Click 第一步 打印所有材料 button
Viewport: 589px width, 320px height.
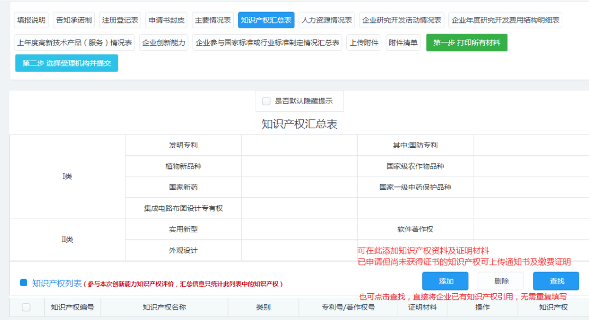466,43
